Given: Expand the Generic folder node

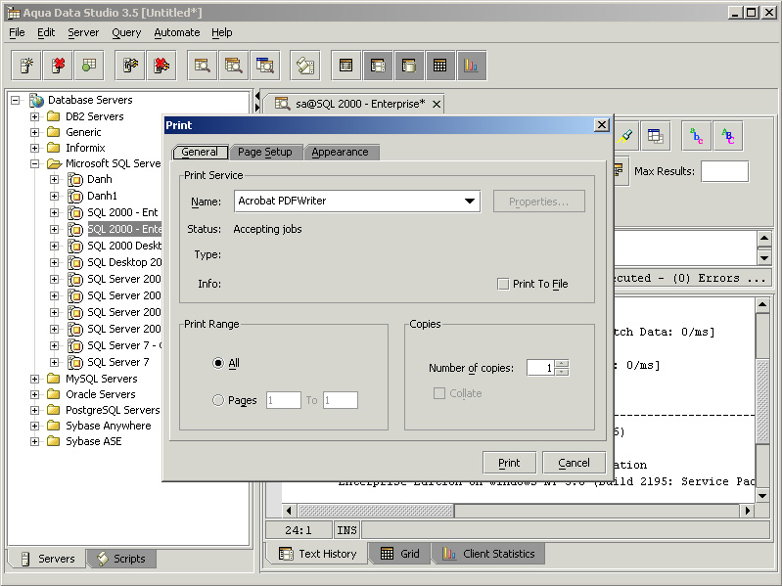Looking at the screenshot, I should (x=34, y=132).
